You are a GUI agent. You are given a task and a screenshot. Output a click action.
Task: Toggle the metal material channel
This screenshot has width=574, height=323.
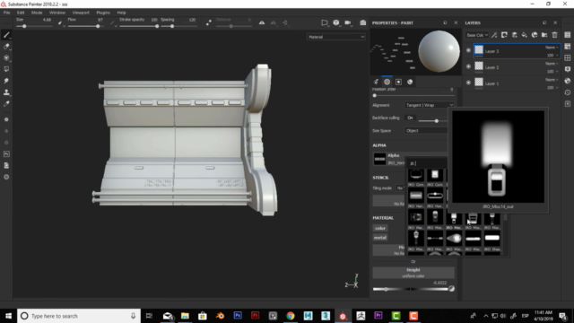tap(380, 238)
